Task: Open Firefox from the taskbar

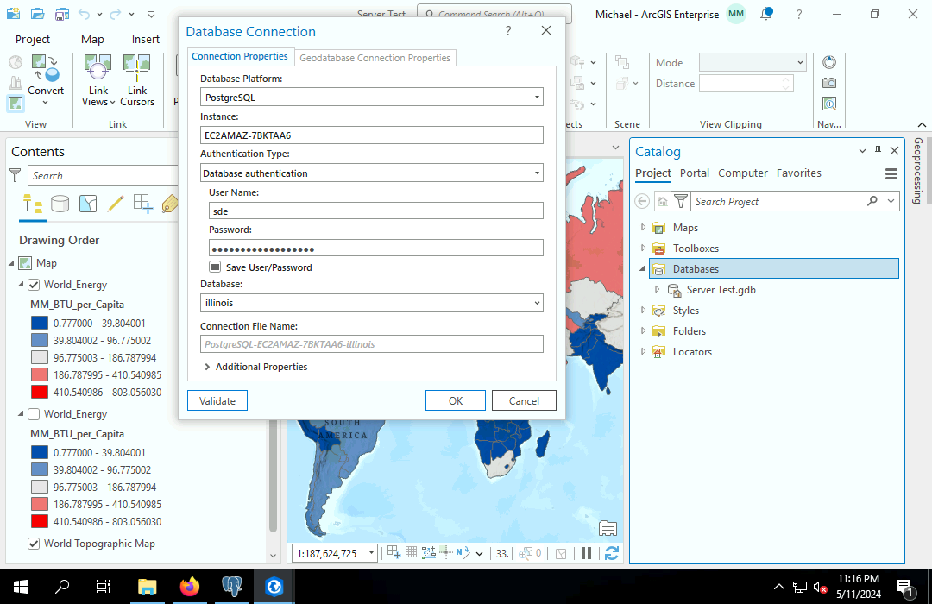Action: 190,587
